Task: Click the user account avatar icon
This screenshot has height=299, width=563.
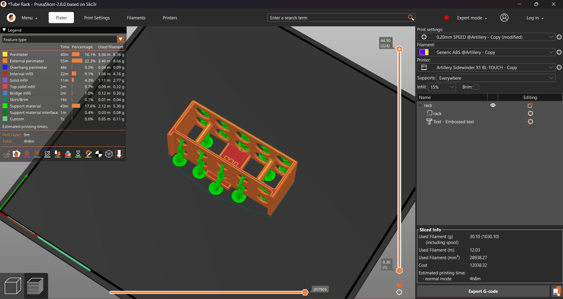Action: tap(504, 18)
